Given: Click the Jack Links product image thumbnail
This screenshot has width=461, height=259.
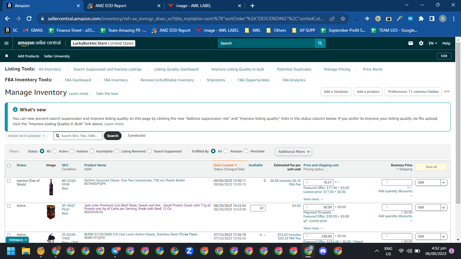Looking at the screenshot, I should [x=51, y=212].
